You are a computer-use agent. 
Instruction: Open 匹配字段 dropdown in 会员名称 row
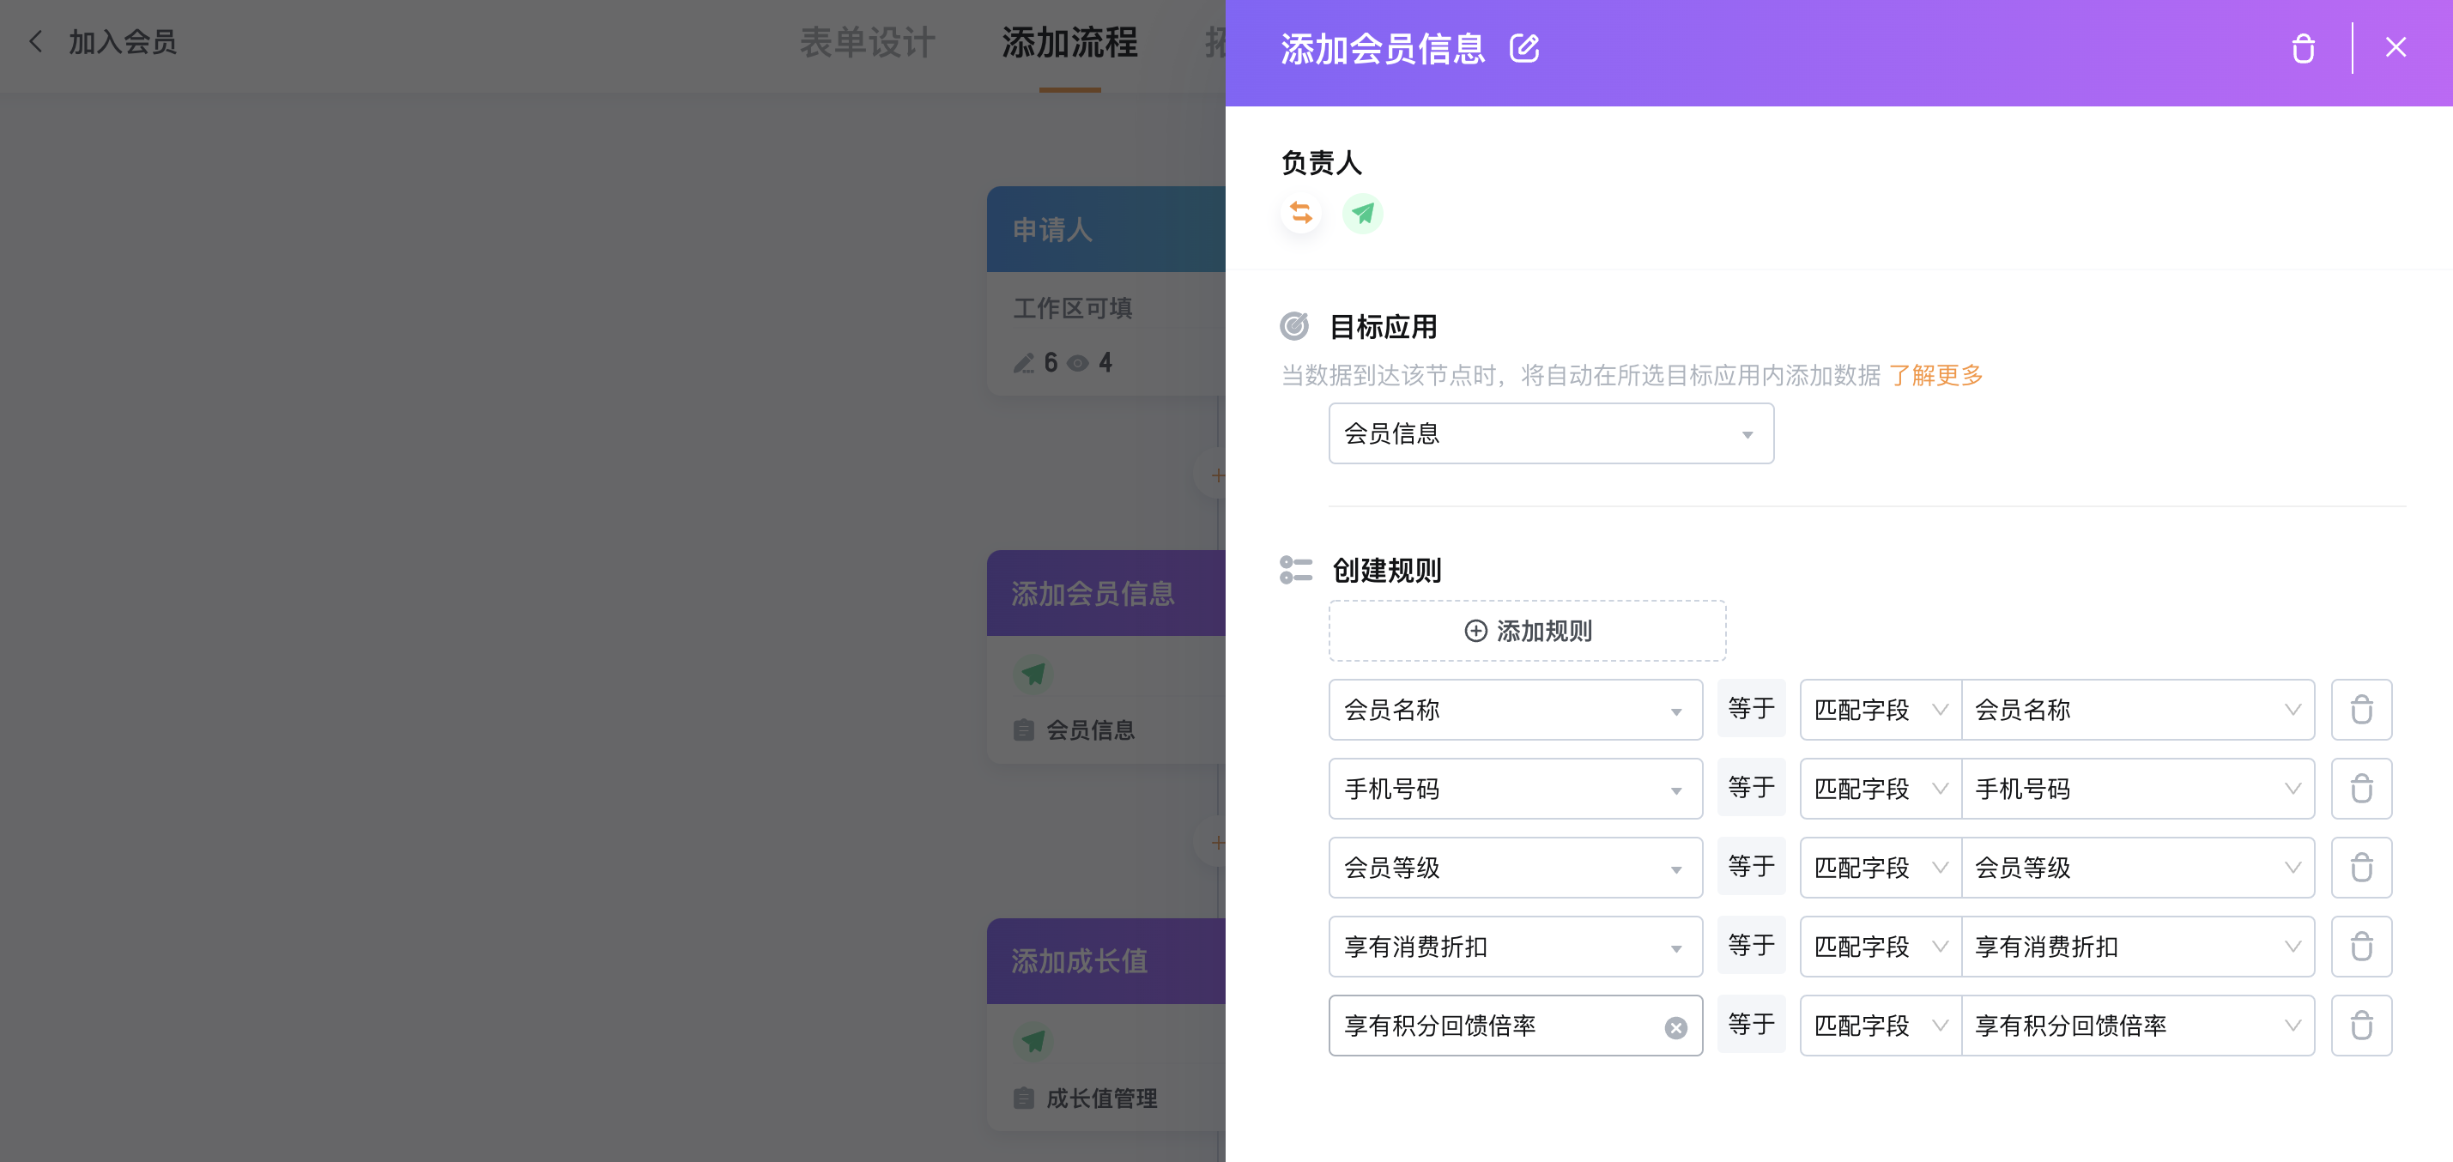click(x=1880, y=710)
